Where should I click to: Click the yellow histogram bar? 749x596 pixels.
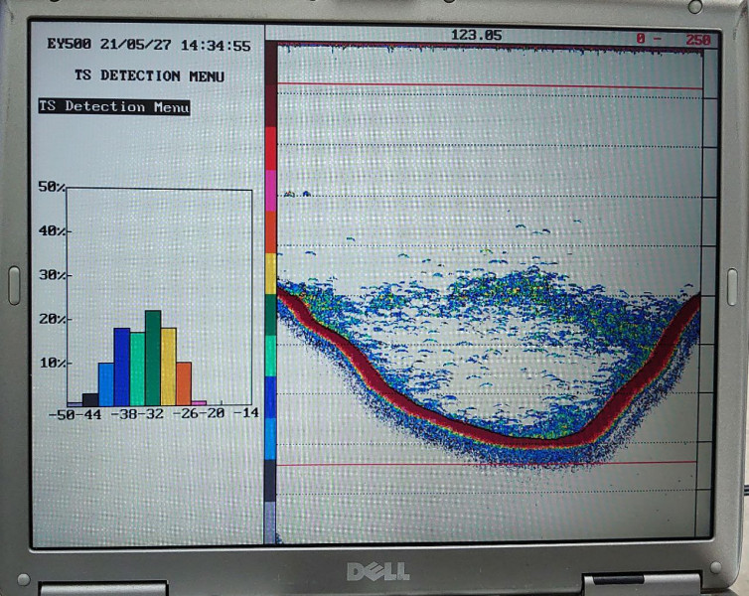pyautogui.click(x=169, y=367)
